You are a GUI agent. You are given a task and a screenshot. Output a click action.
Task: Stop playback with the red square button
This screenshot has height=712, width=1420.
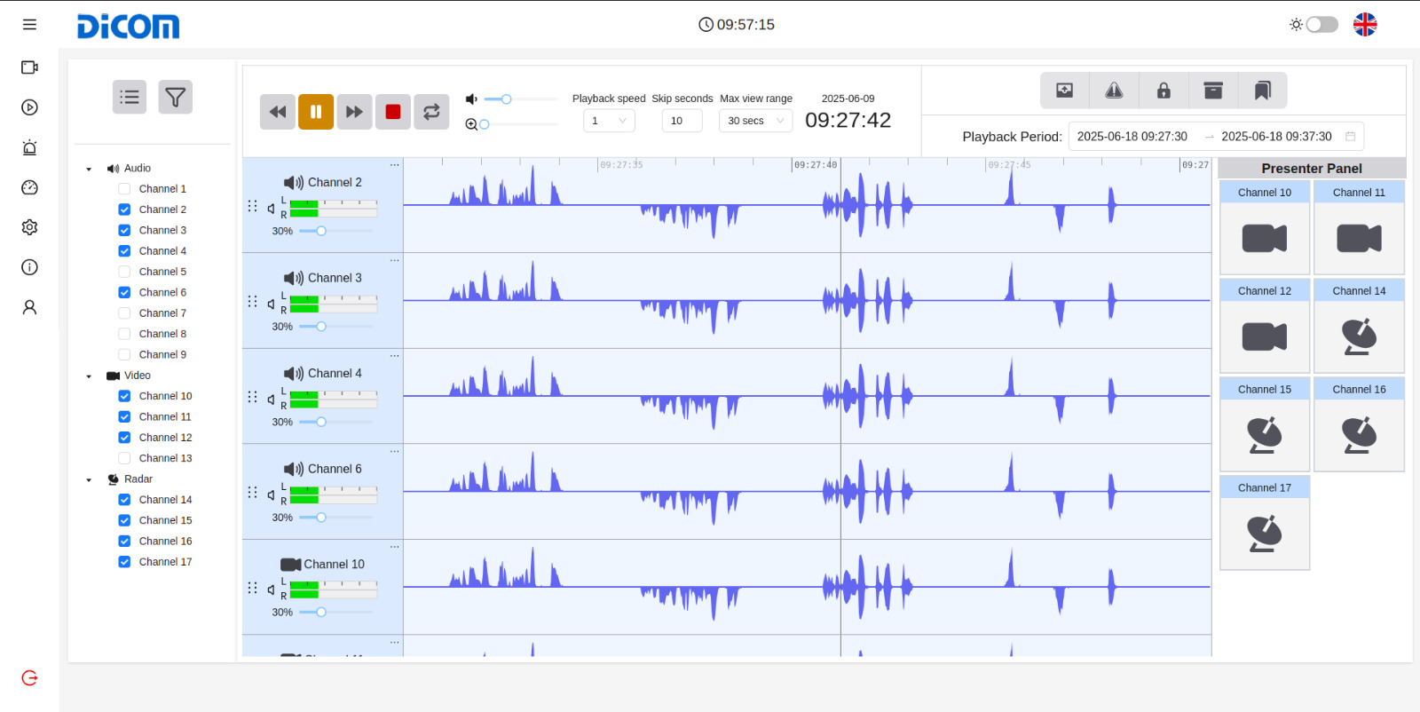(x=393, y=112)
